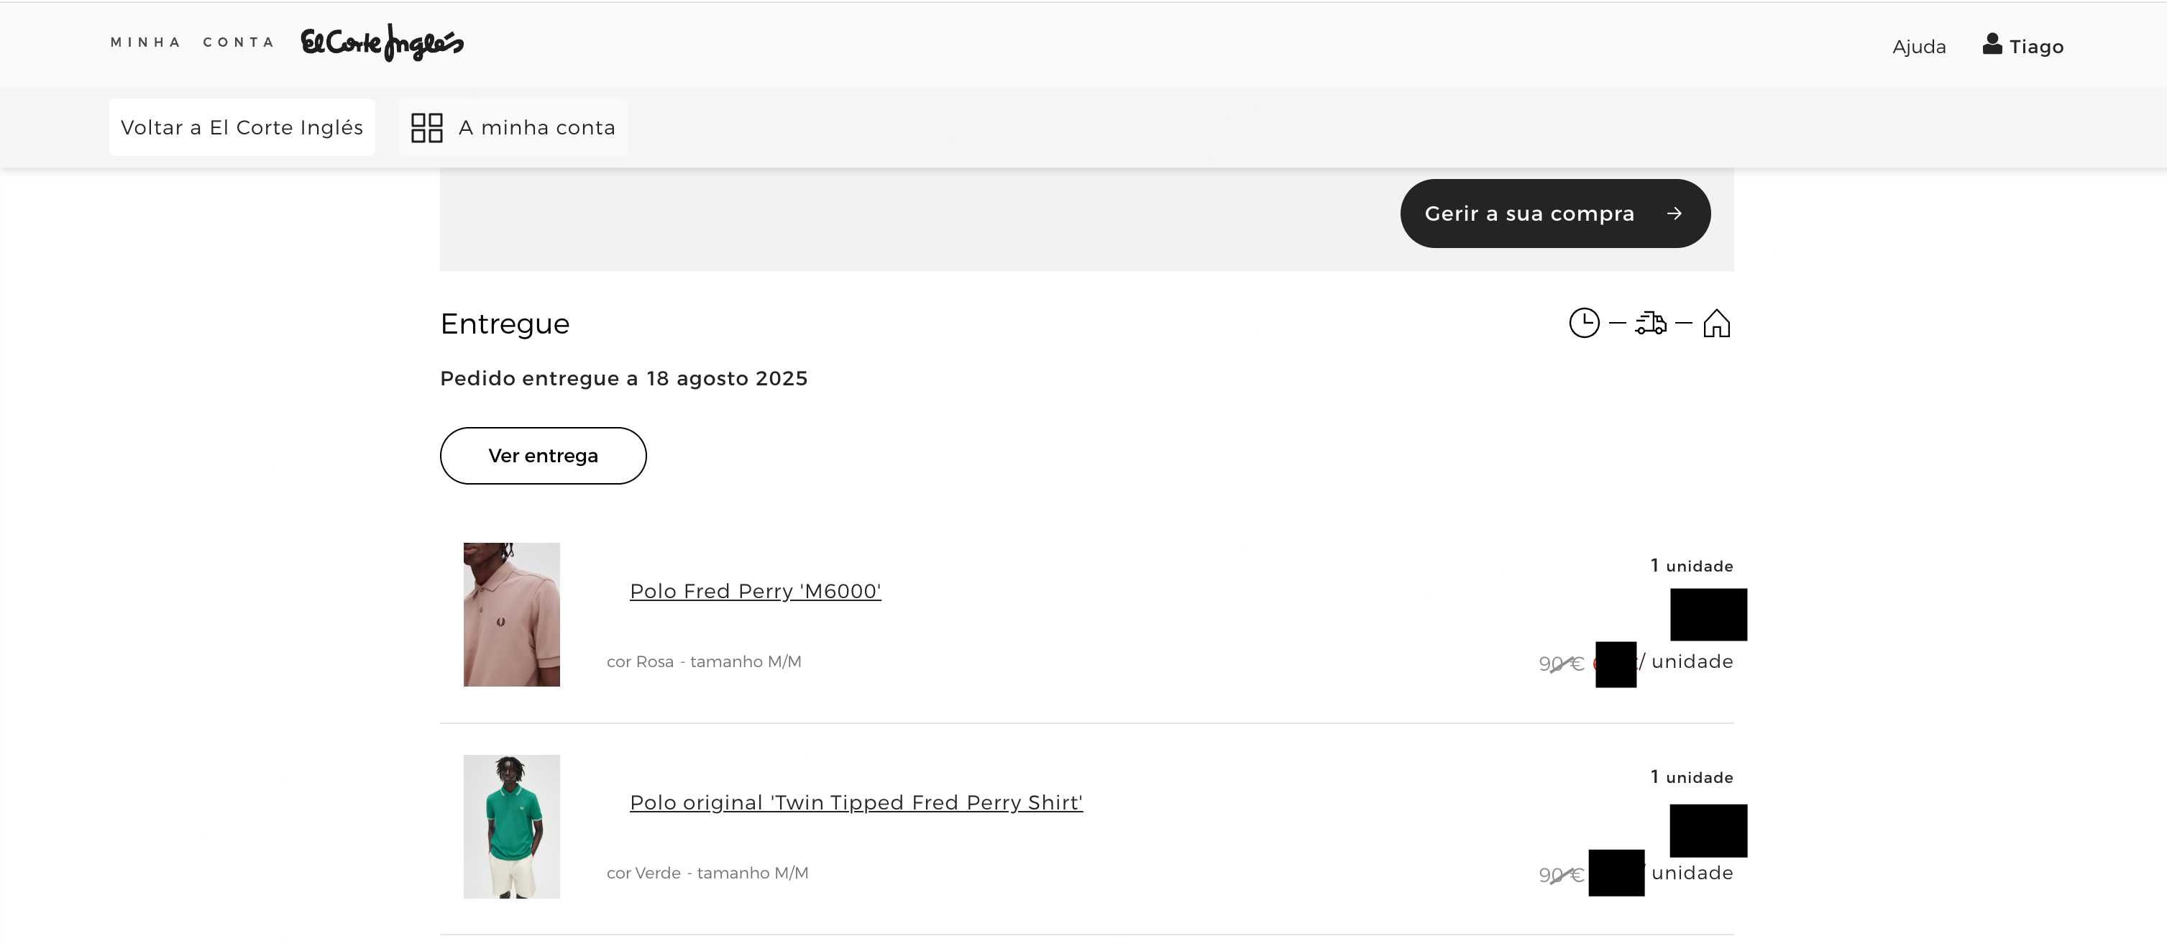Click the Gerir a sua compra button

(1554, 214)
